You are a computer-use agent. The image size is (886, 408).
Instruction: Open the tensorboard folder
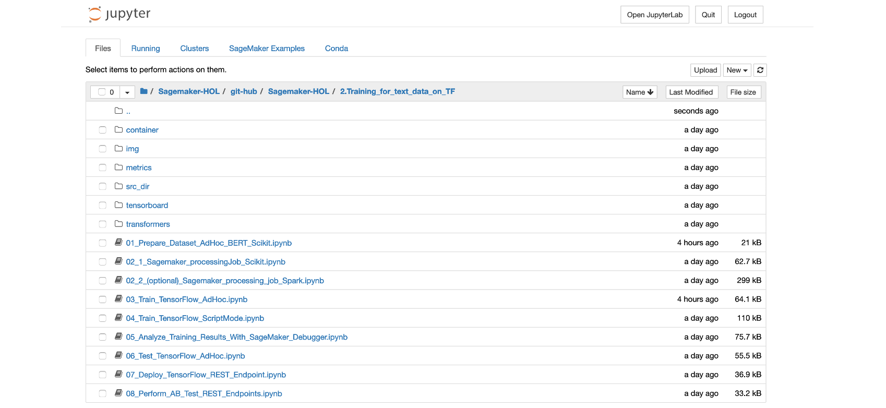coord(147,205)
